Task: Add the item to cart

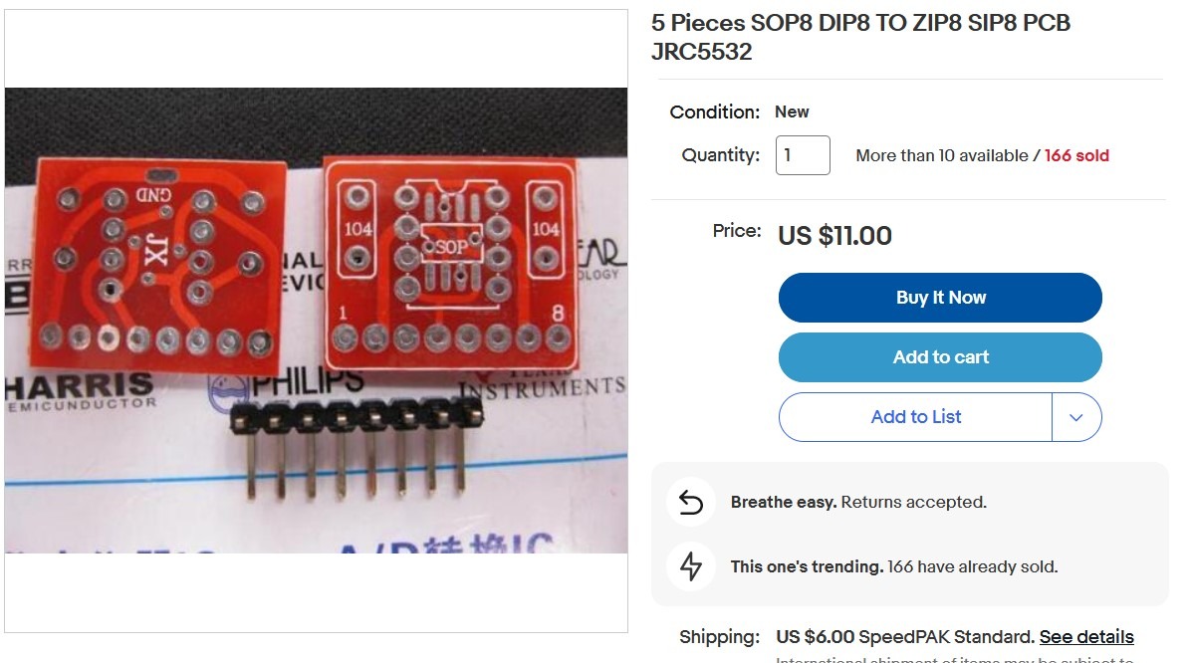Action: (940, 357)
